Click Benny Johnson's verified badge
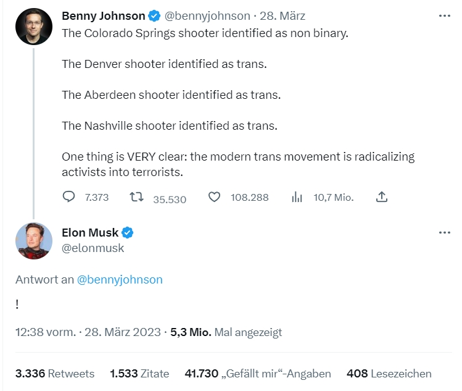Image resolution: width=462 pixels, height=391 pixels. [154, 15]
